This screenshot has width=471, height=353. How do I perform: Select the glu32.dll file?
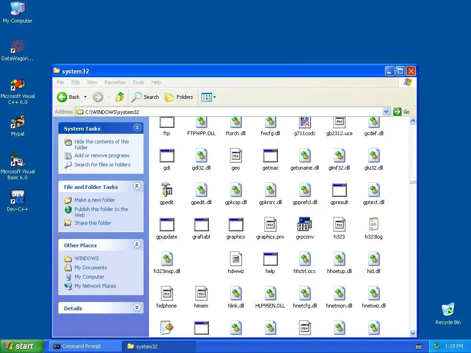coord(373,156)
